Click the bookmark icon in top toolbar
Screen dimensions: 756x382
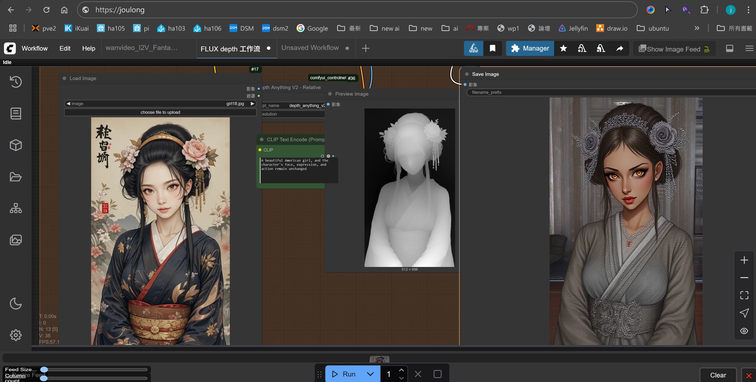(x=492, y=48)
